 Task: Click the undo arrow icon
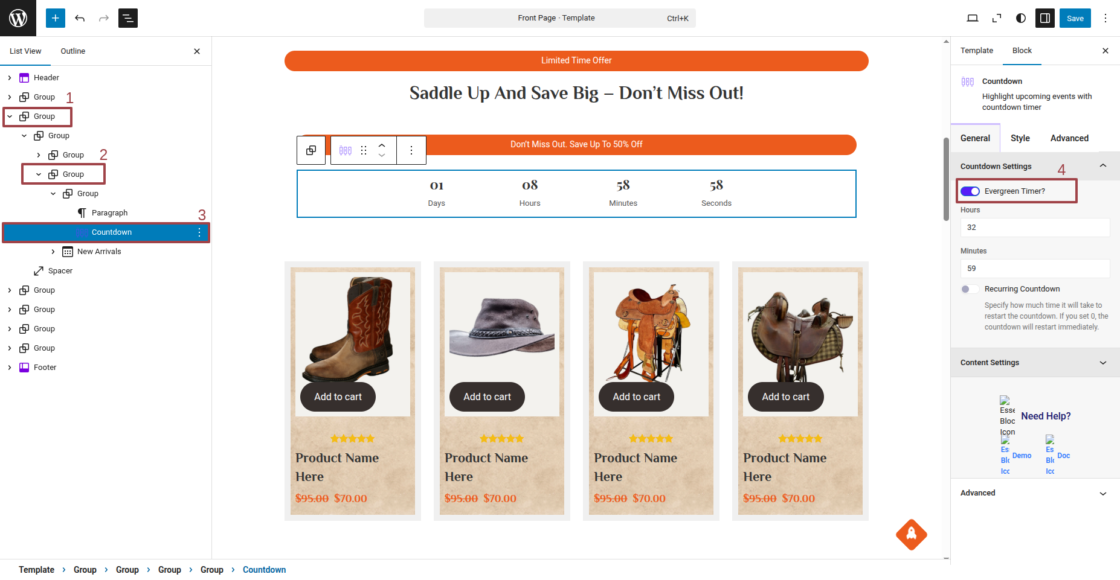(x=80, y=18)
